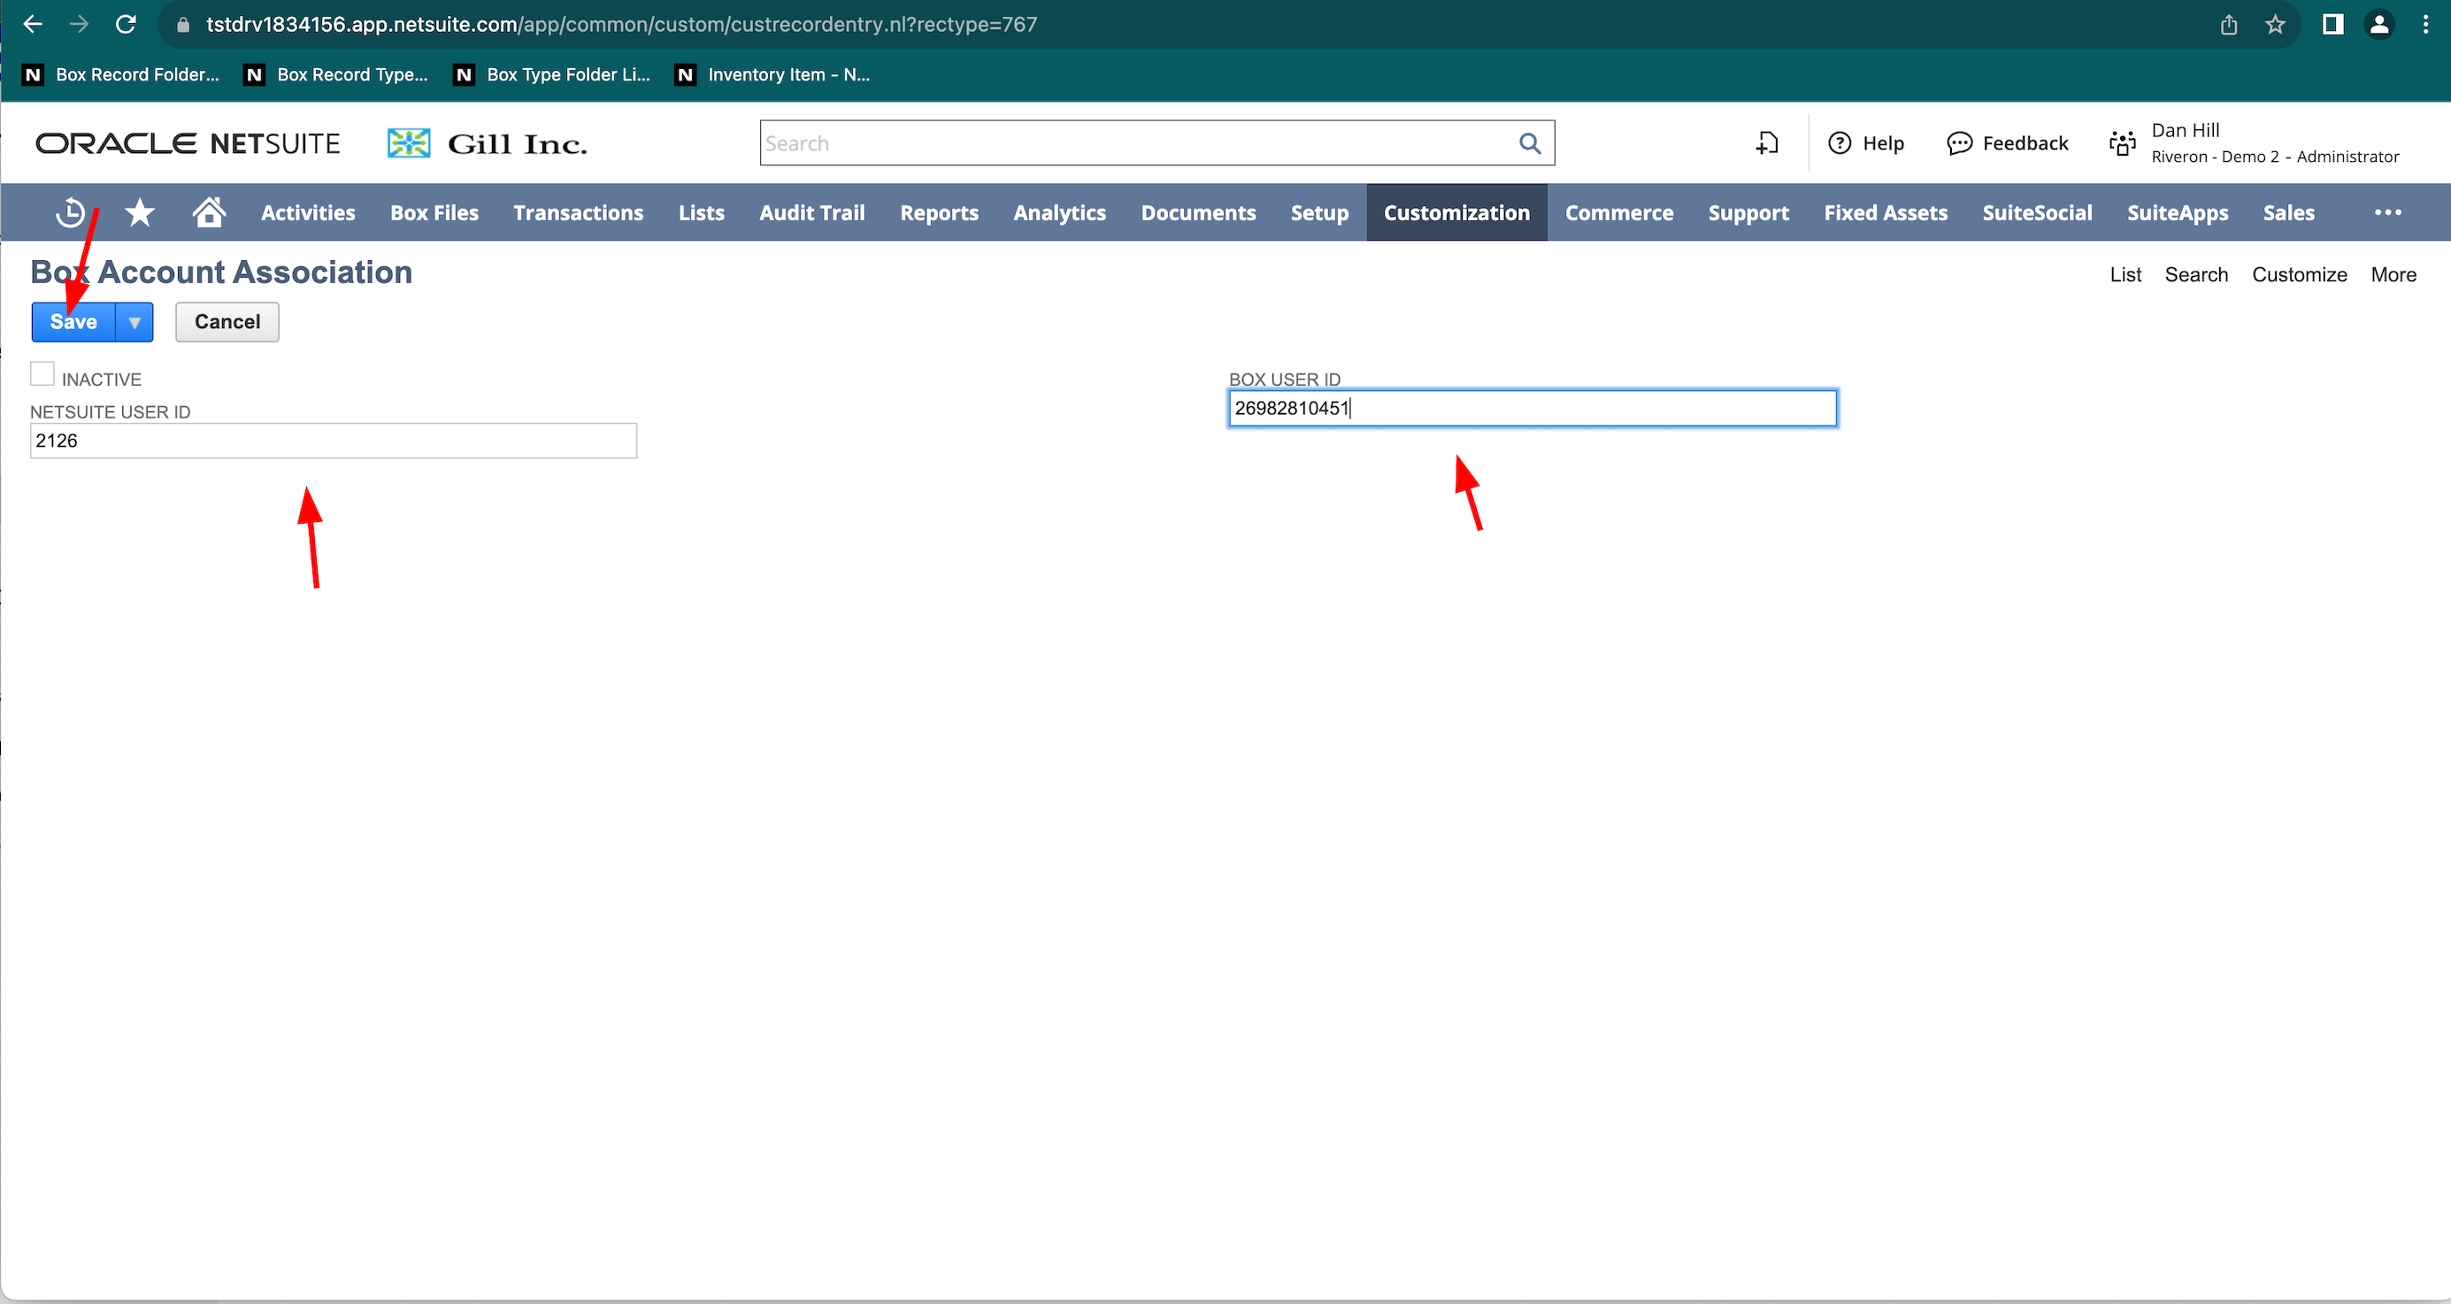This screenshot has width=2451, height=1304.
Task: Click the global search magnifier icon
Action: click(x=1529, y=143)
